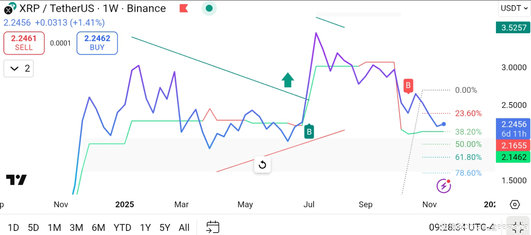This screenshot has height=235, width=531.
Task: Click the red B sell signal marker
Action: click(x=408, y=85)
